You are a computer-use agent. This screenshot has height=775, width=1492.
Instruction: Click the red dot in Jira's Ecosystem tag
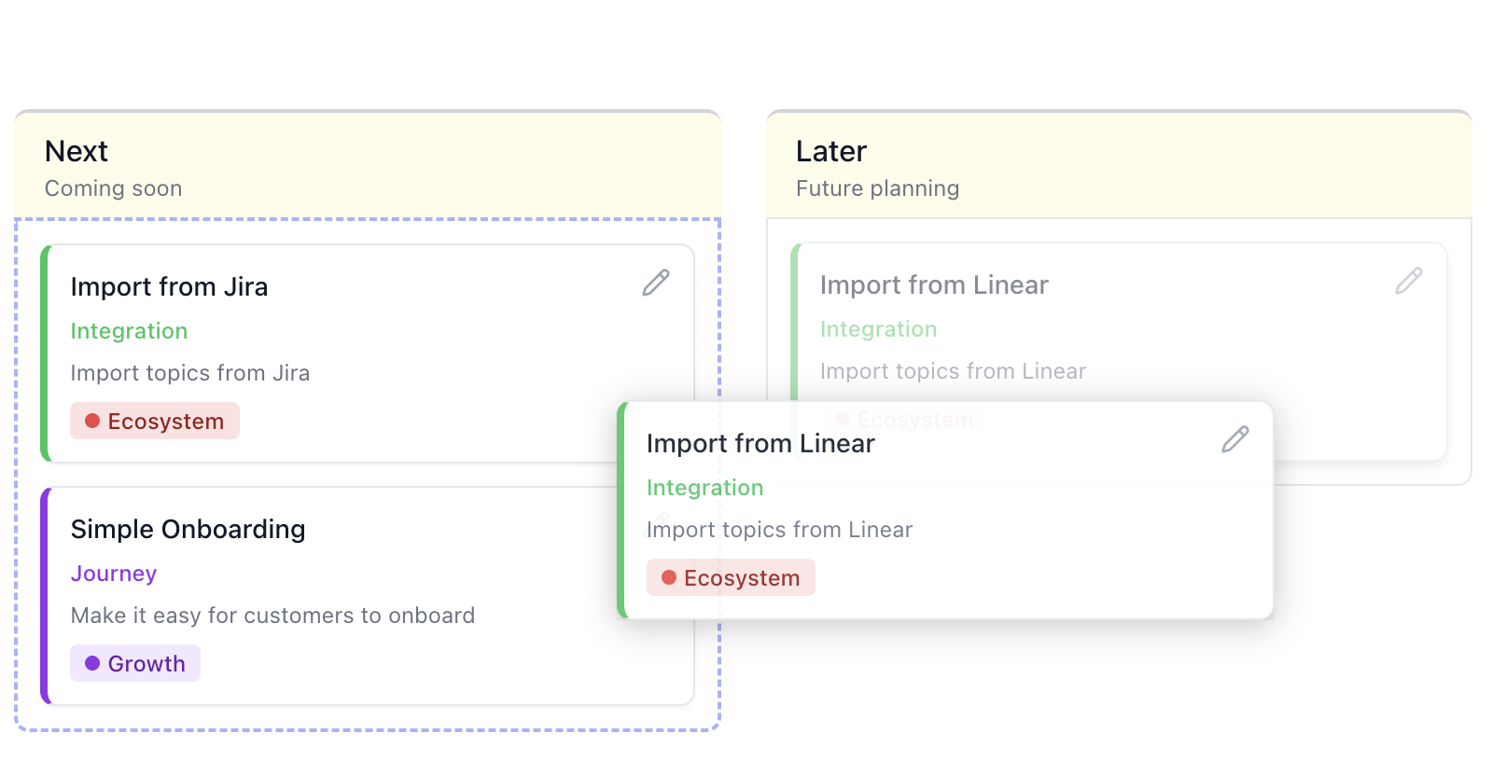click(x=92, y=421)
